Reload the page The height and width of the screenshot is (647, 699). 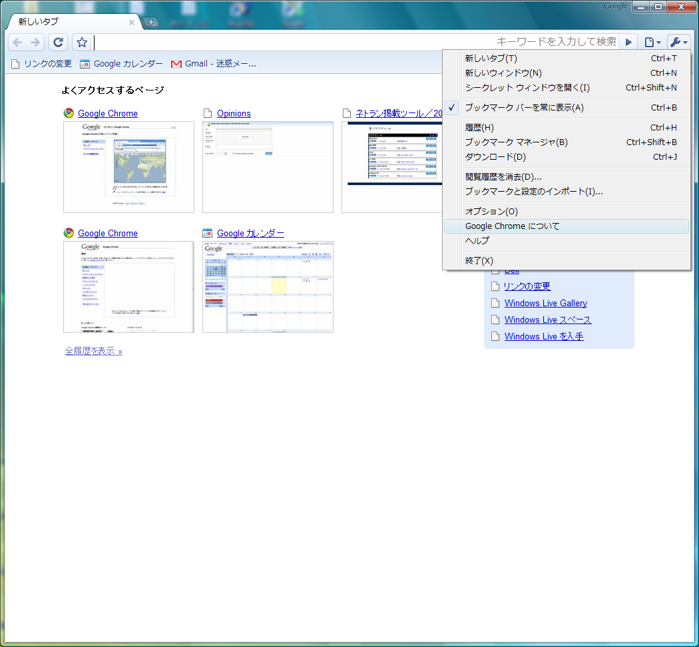click(58, 43)
